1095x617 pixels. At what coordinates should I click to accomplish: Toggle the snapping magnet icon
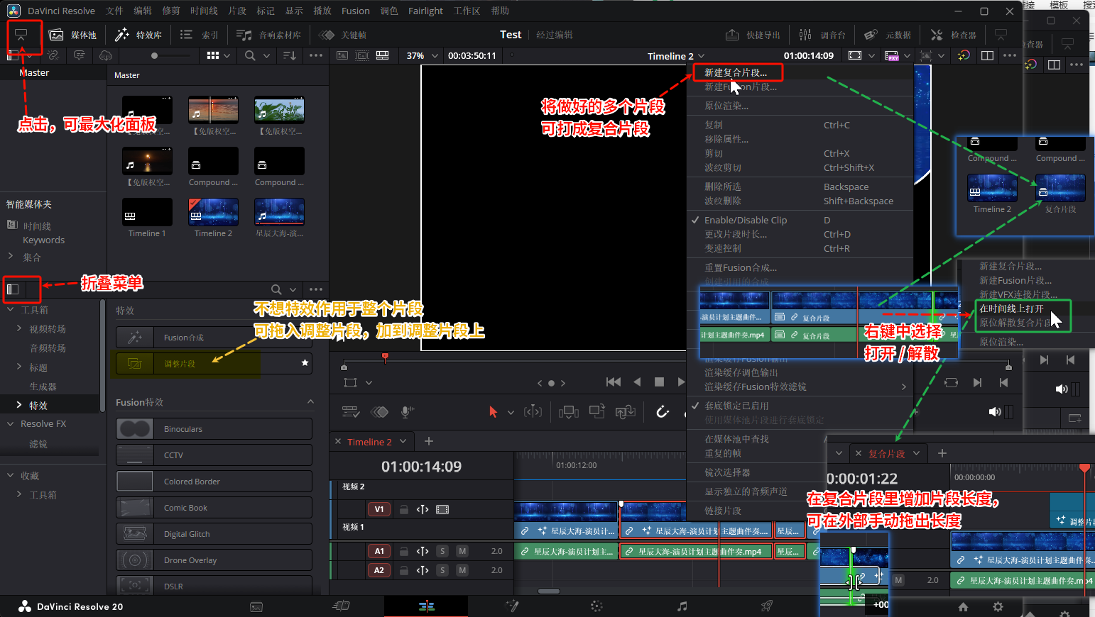(662, 412)
